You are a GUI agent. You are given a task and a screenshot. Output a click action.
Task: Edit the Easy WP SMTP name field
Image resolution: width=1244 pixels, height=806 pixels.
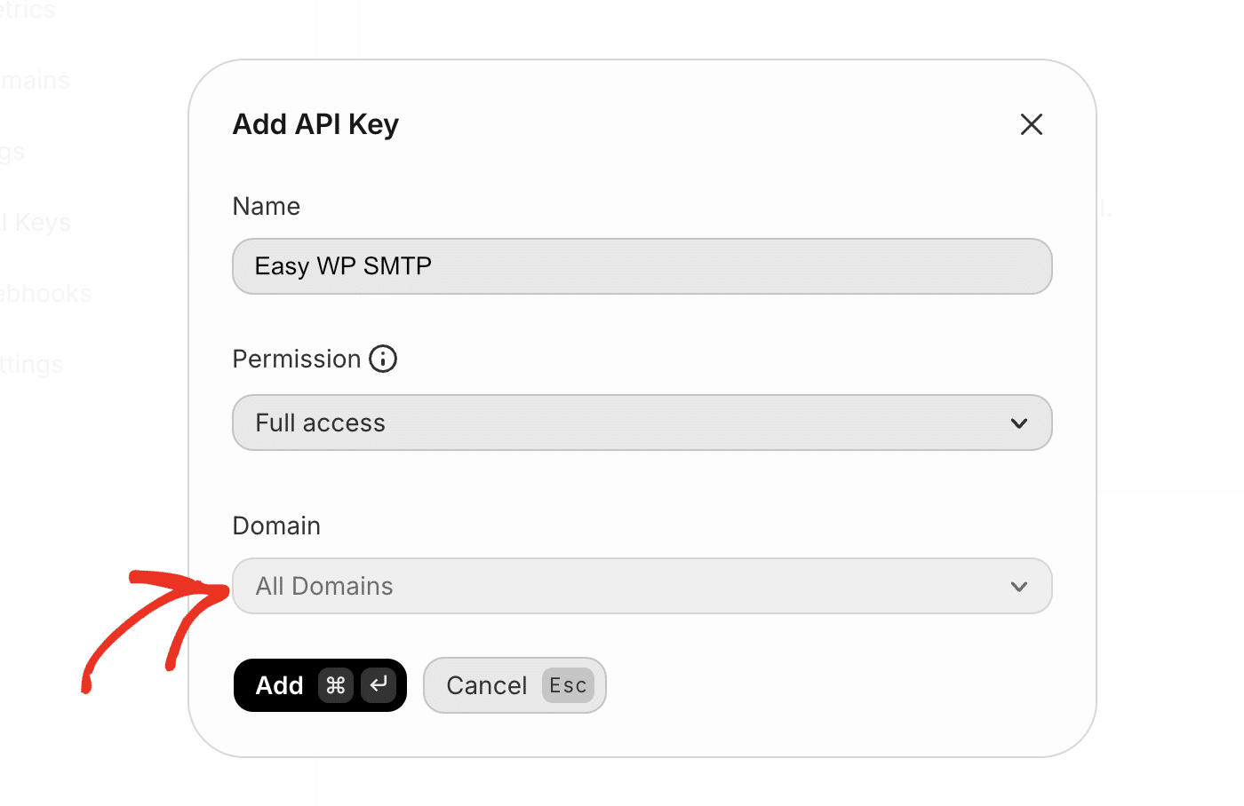(642, 266)
